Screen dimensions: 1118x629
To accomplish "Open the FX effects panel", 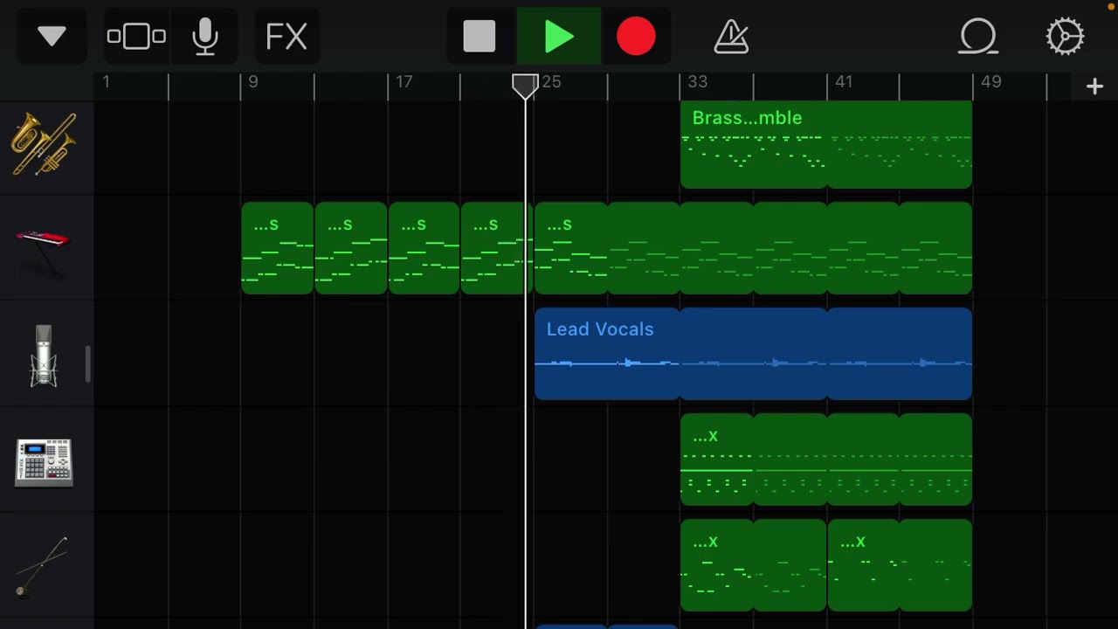I will click(286, 37).
